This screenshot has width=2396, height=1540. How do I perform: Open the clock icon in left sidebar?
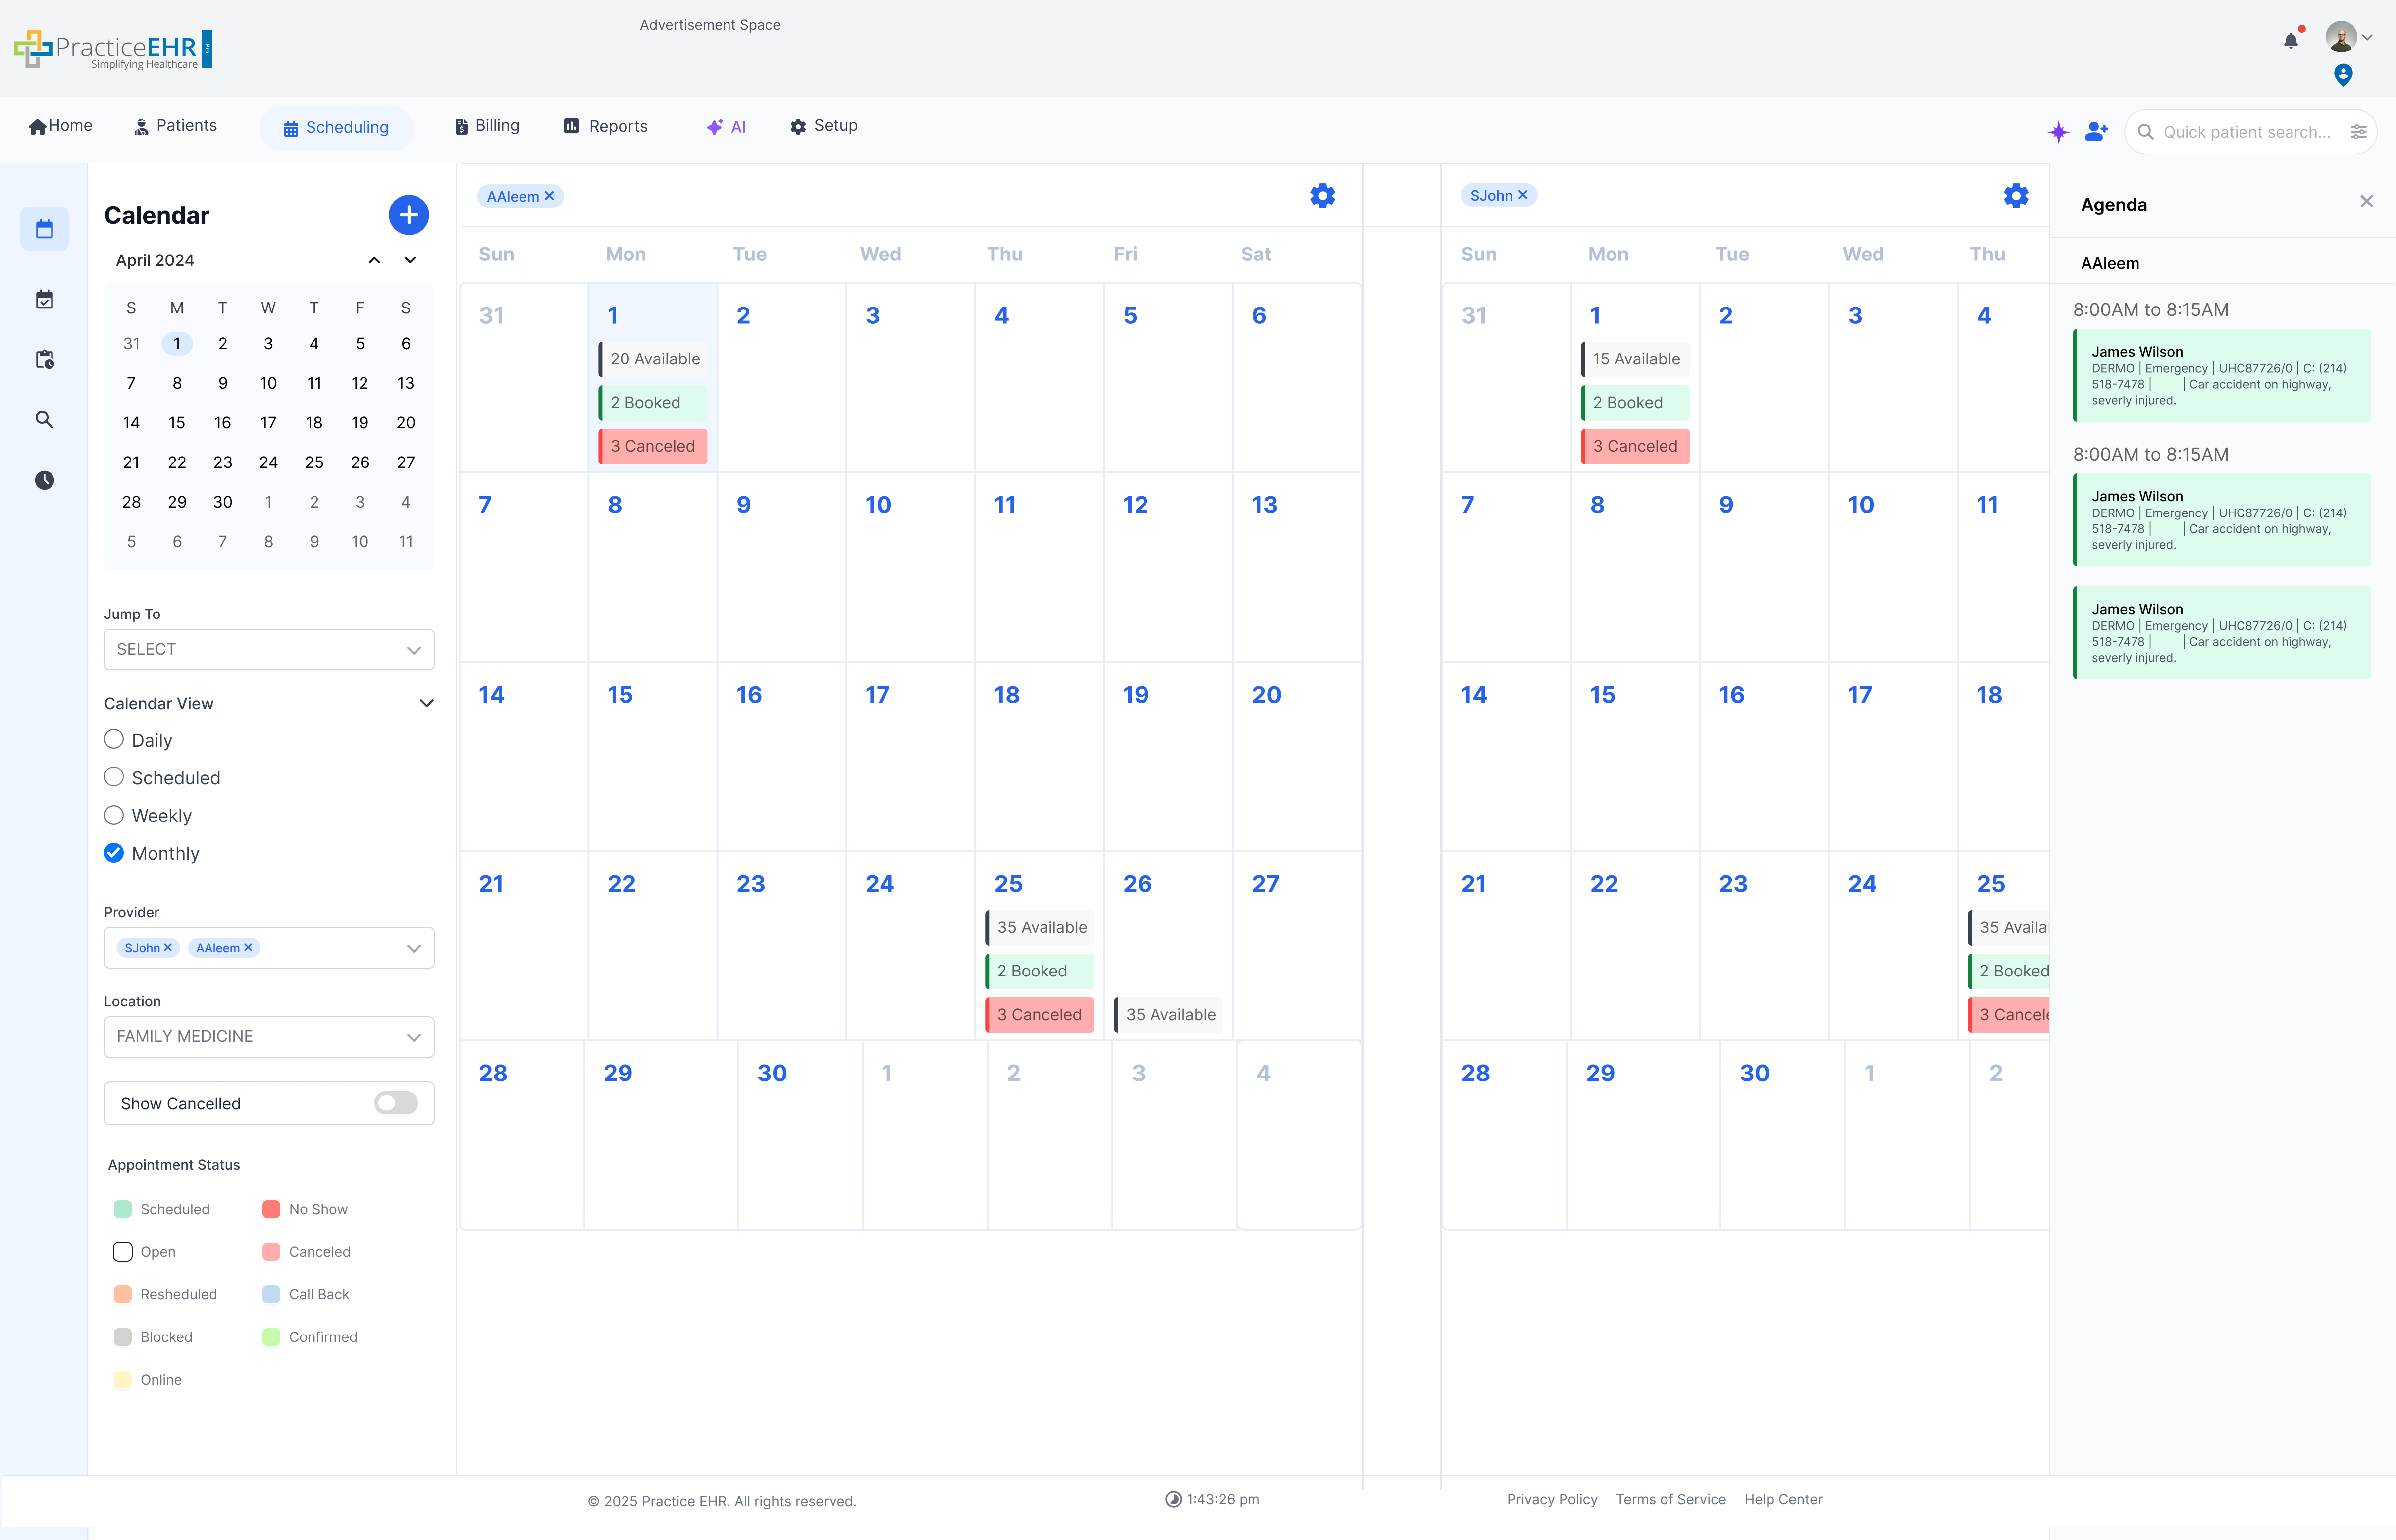point(44,480)
